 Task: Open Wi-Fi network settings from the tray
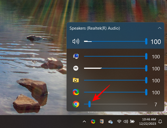119,121
